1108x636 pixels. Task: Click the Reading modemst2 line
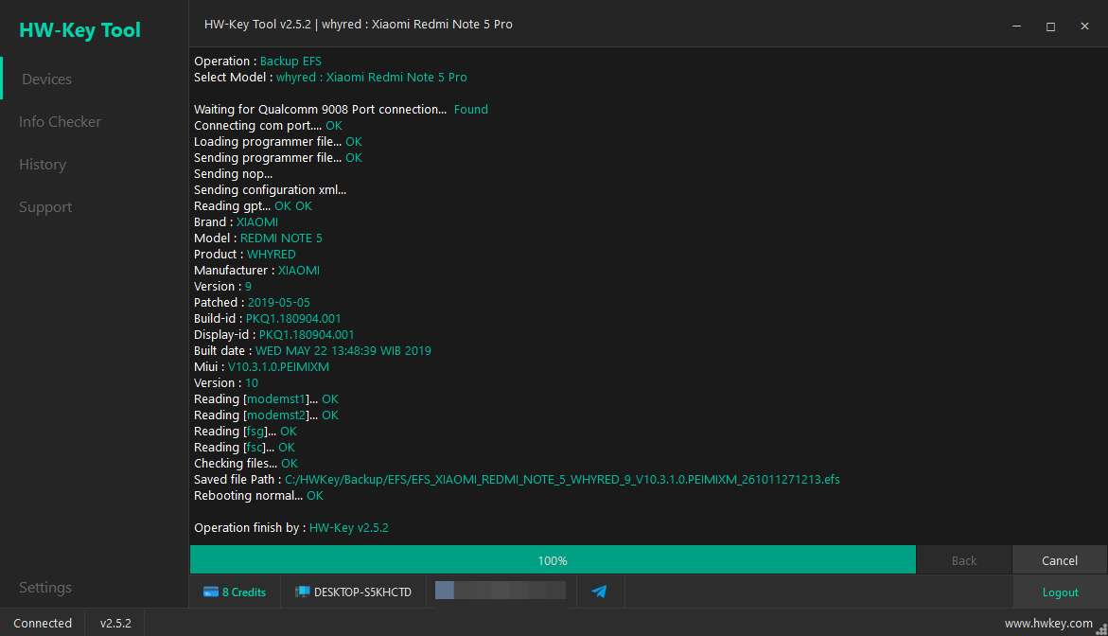[x=267, y=415]
